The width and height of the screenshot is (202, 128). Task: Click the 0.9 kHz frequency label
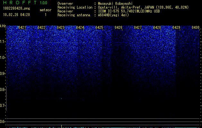pos(3,74)
